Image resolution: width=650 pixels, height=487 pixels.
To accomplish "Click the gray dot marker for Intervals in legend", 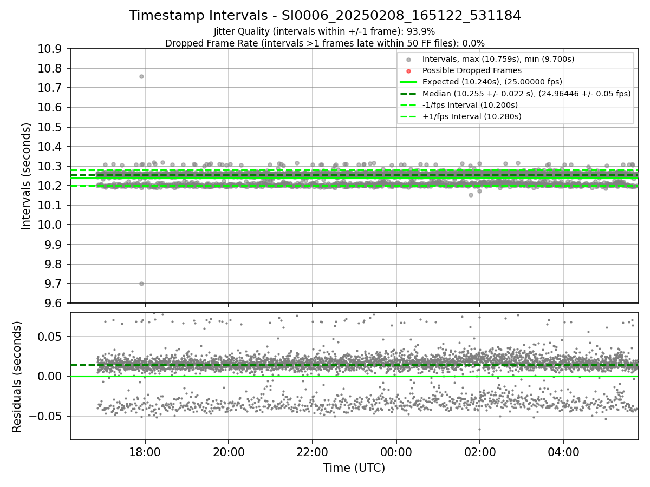I will (x=409, y=60).
